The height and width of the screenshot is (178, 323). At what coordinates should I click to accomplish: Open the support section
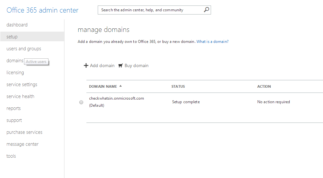[x=14, y=120]
